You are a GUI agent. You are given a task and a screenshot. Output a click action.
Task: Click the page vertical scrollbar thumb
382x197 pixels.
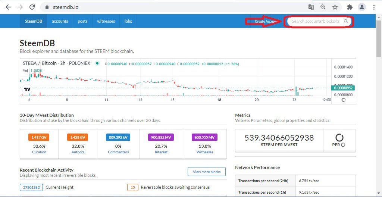point(379,37)
